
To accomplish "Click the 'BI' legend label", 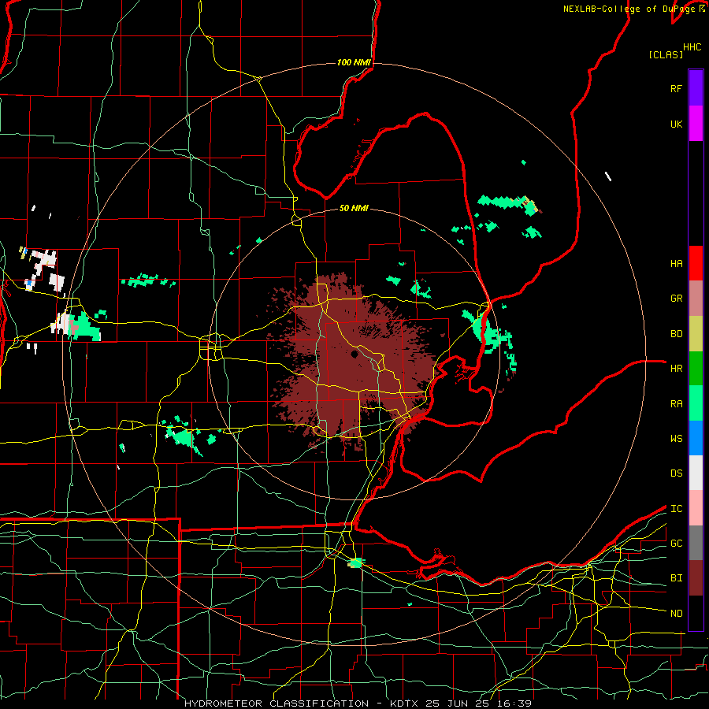I will 676,578.
